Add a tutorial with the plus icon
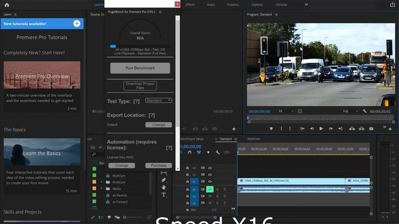 77,24
